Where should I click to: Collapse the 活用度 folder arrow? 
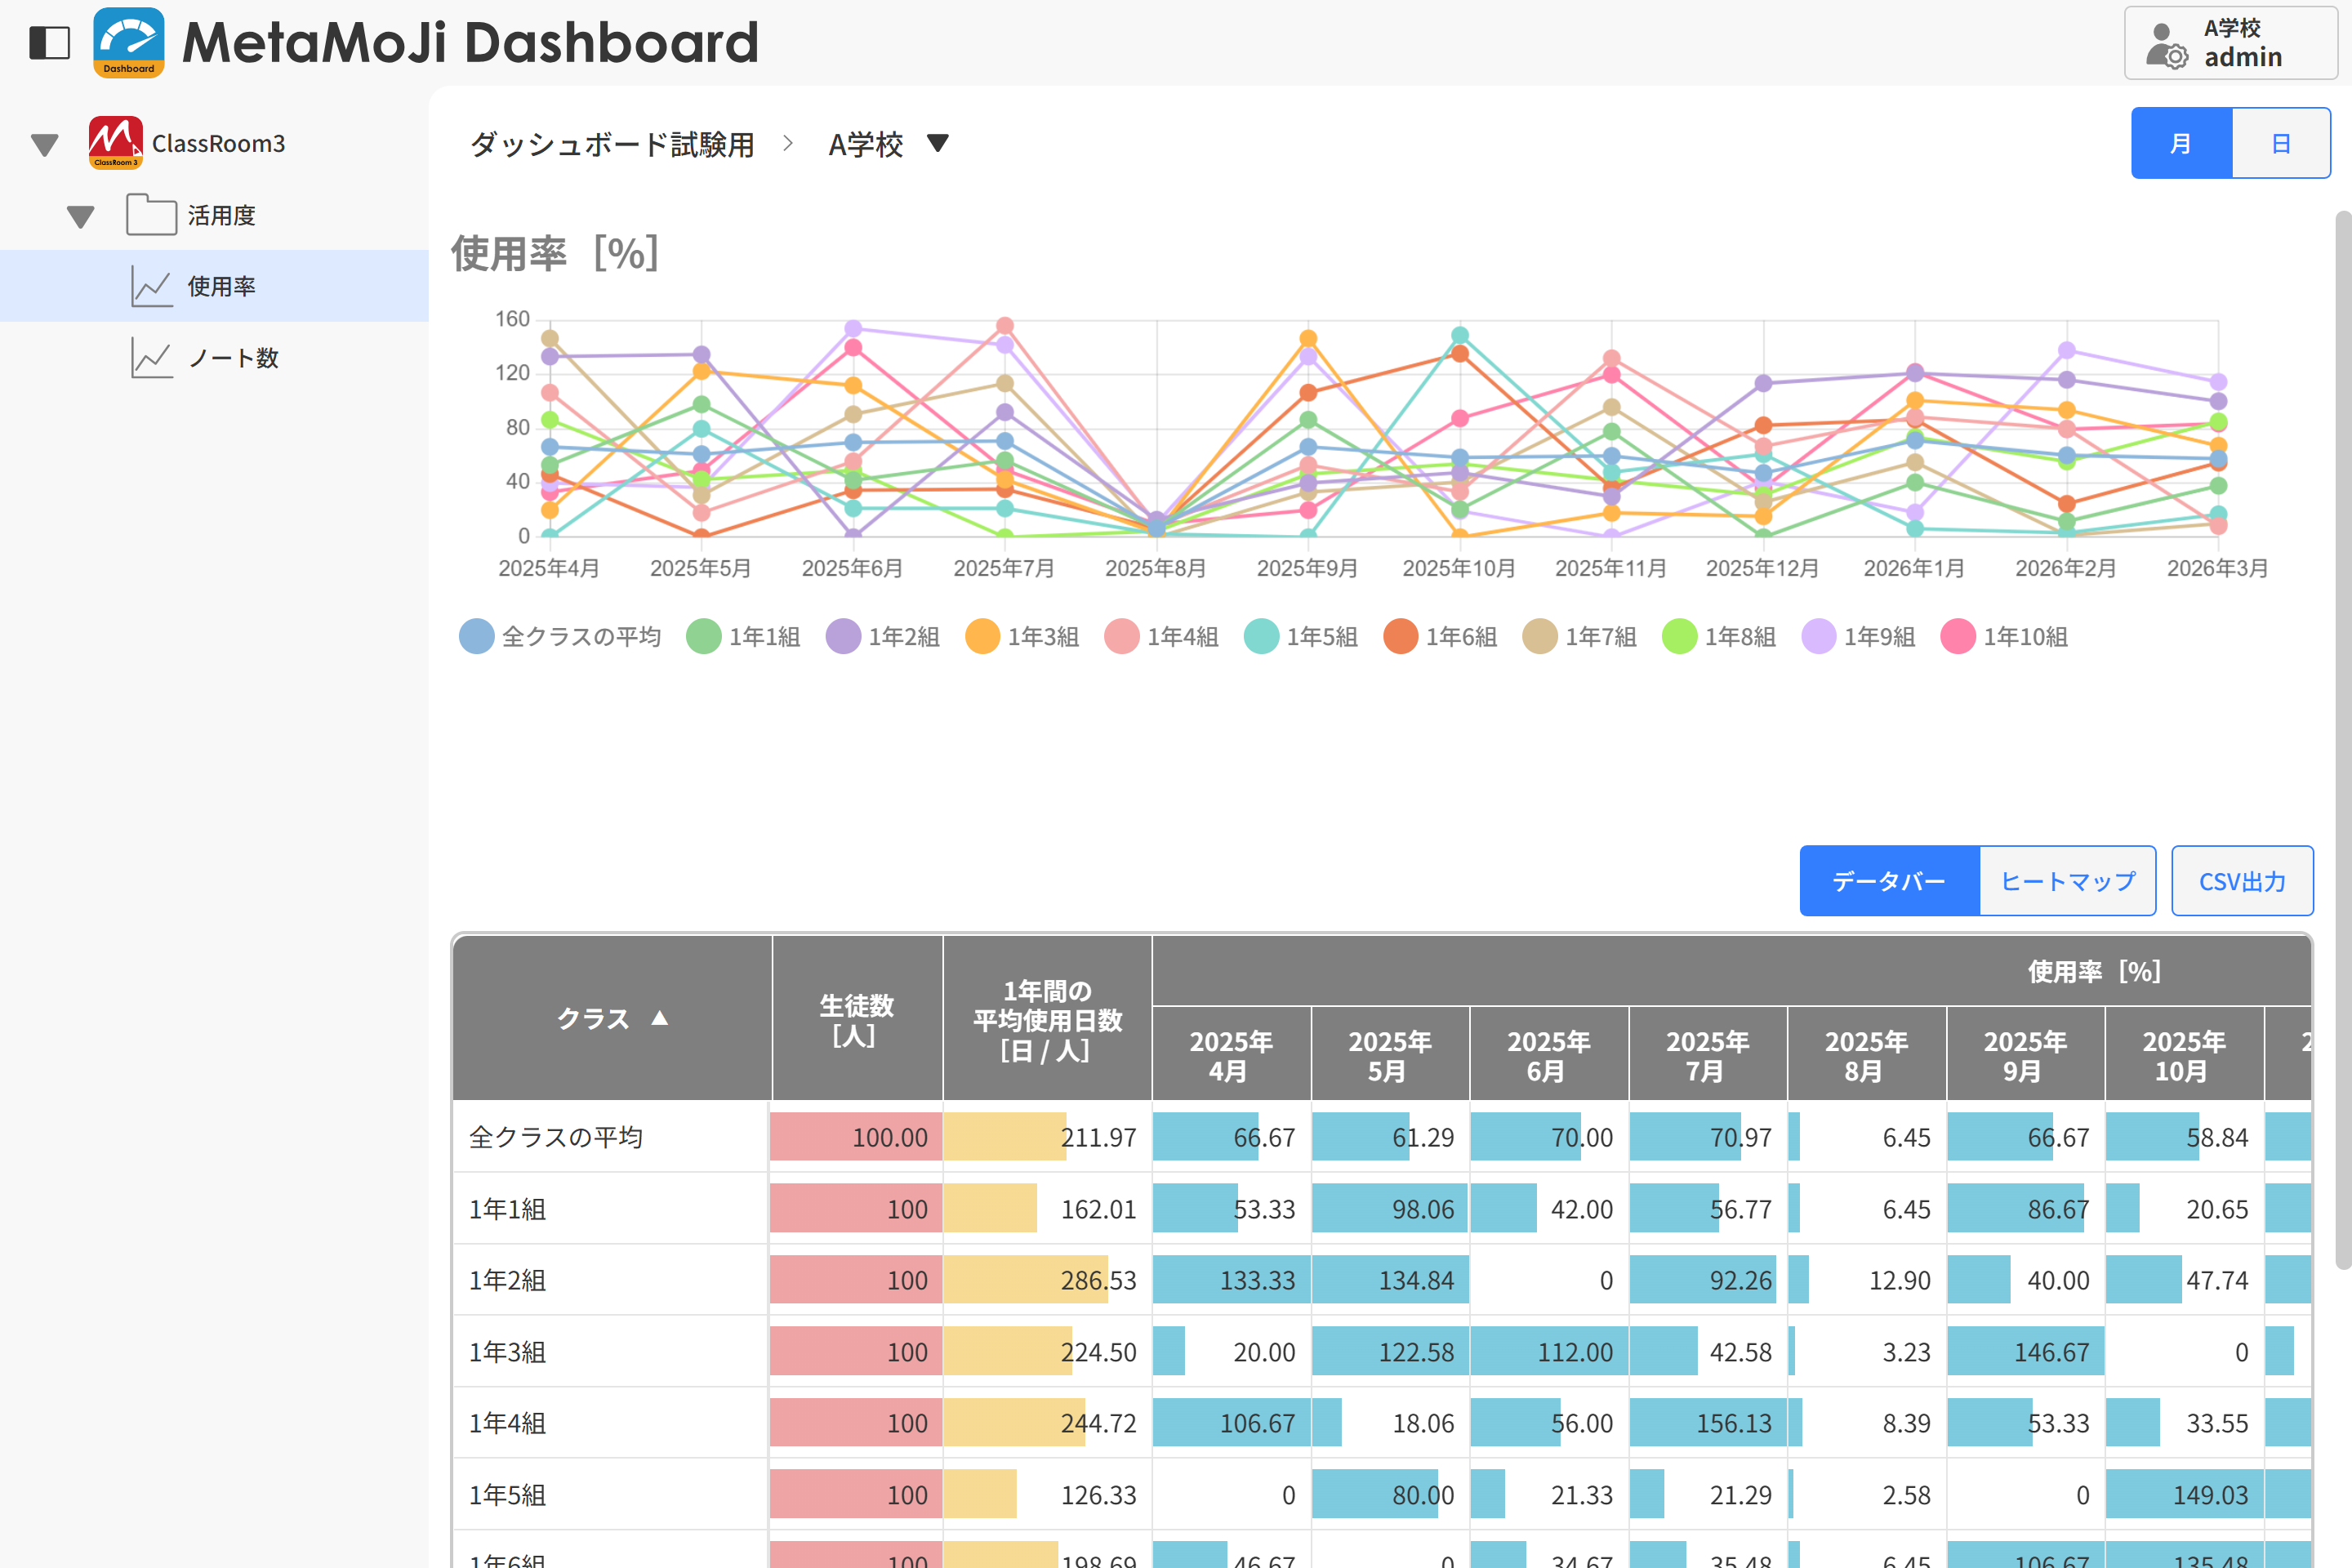(81, 216)
